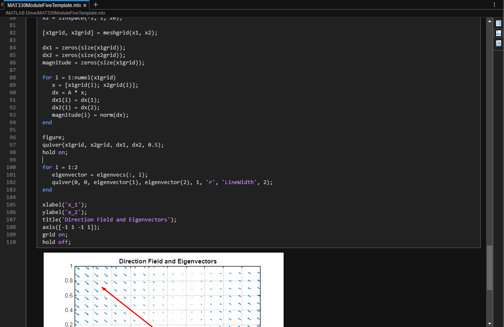Click the 'hold off;' line
The width and height of the screenshot is (504, 327).
(57, 242)
